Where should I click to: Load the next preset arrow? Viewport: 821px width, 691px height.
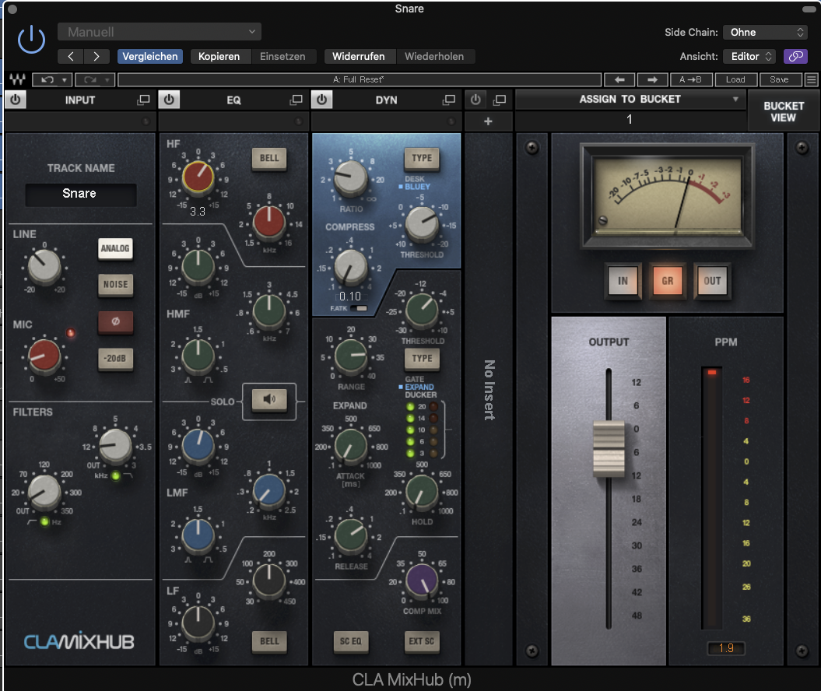pos(653,79)
